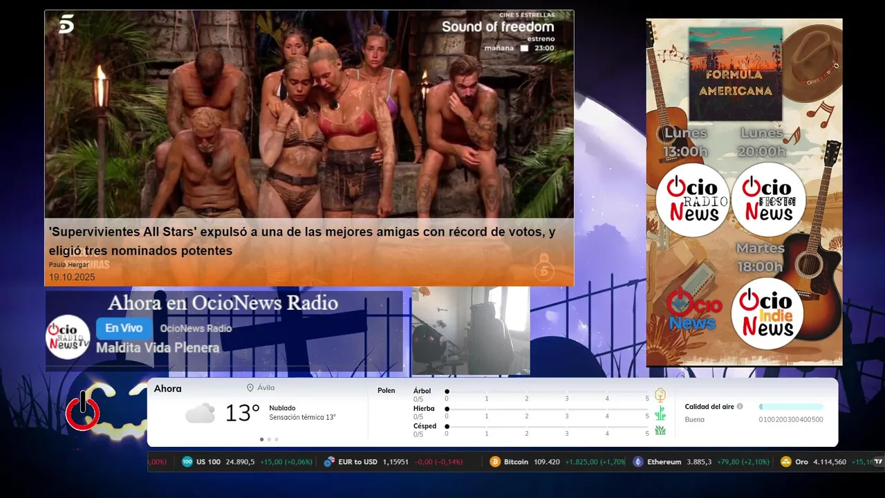This screenshot has height=498, width=885.
Task: Click the 'Lunes 13:00h' schedule text
Action: 685,142
